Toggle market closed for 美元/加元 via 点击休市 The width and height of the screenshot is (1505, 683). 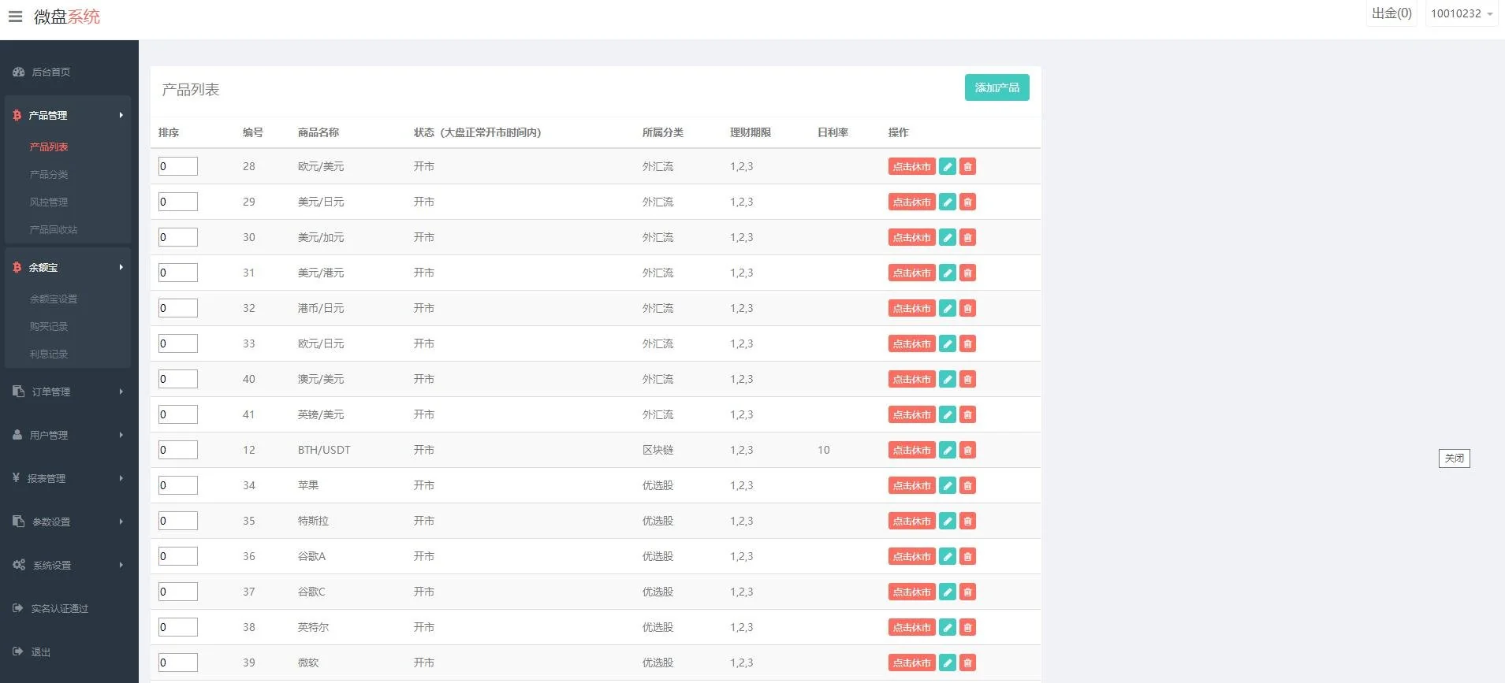tap(911, 237)
